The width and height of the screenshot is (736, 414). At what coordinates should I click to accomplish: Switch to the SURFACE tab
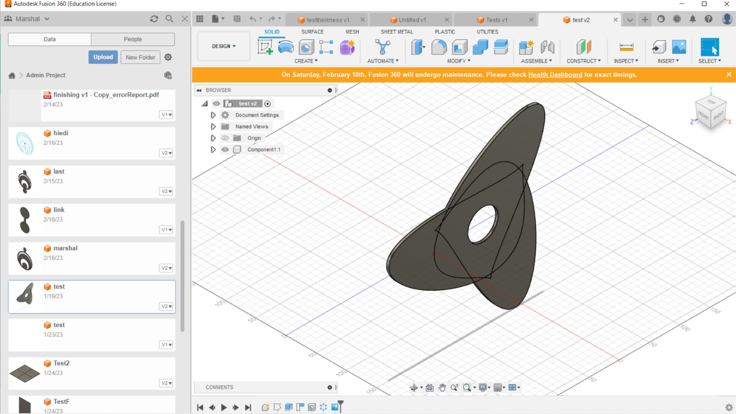(312, 32)
